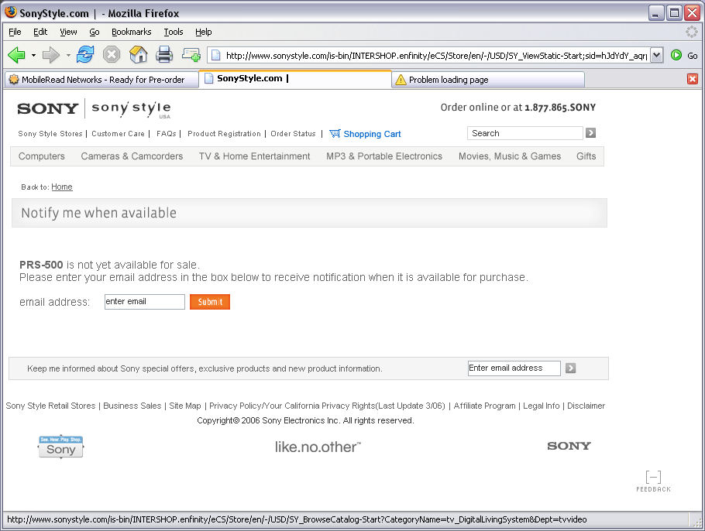Screen dimensions: 705x531
Task: Open the Affiliate Program footer link
Action: coord(484,406)
